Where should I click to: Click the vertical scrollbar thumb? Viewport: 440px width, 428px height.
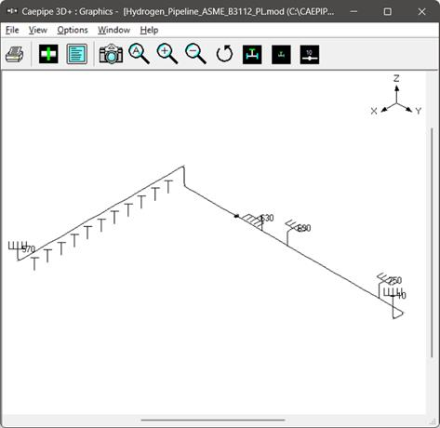click(432, 243)
